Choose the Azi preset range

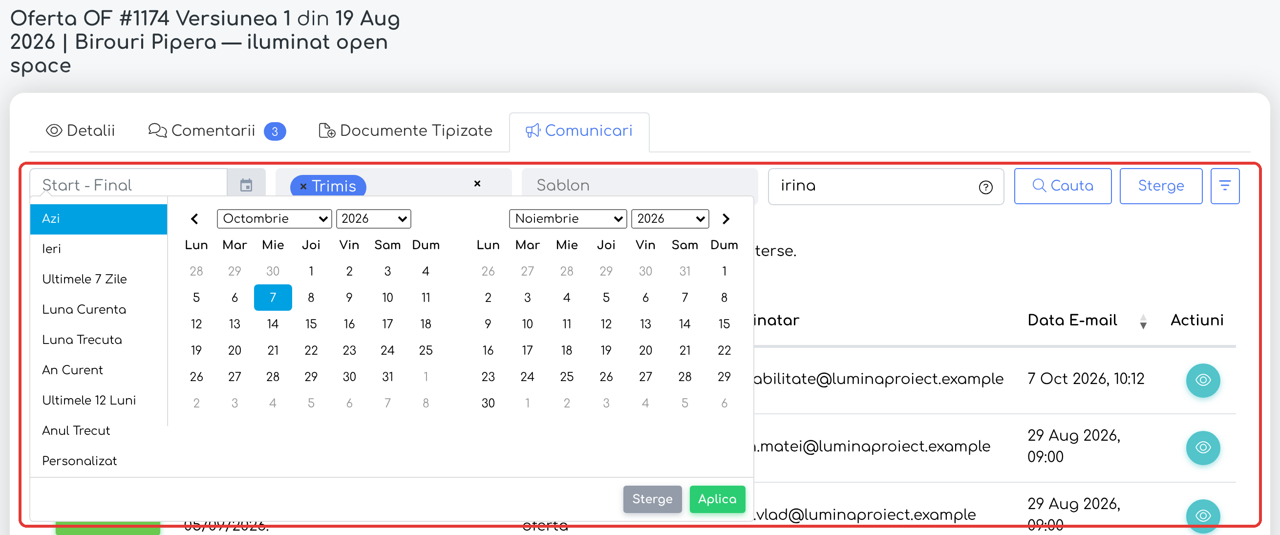click(x=98, y=219)
